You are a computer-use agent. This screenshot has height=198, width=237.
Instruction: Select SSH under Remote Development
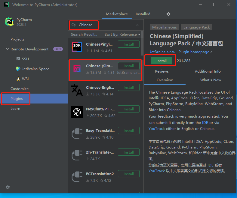coord(25,59)
